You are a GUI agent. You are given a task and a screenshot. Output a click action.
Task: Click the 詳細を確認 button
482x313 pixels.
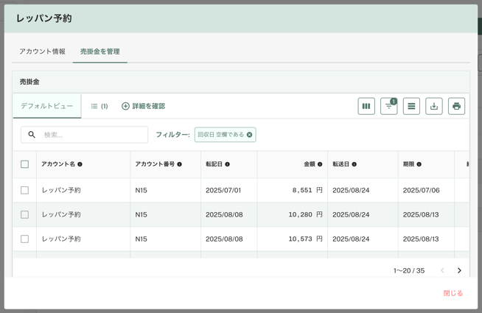[143, 106]
